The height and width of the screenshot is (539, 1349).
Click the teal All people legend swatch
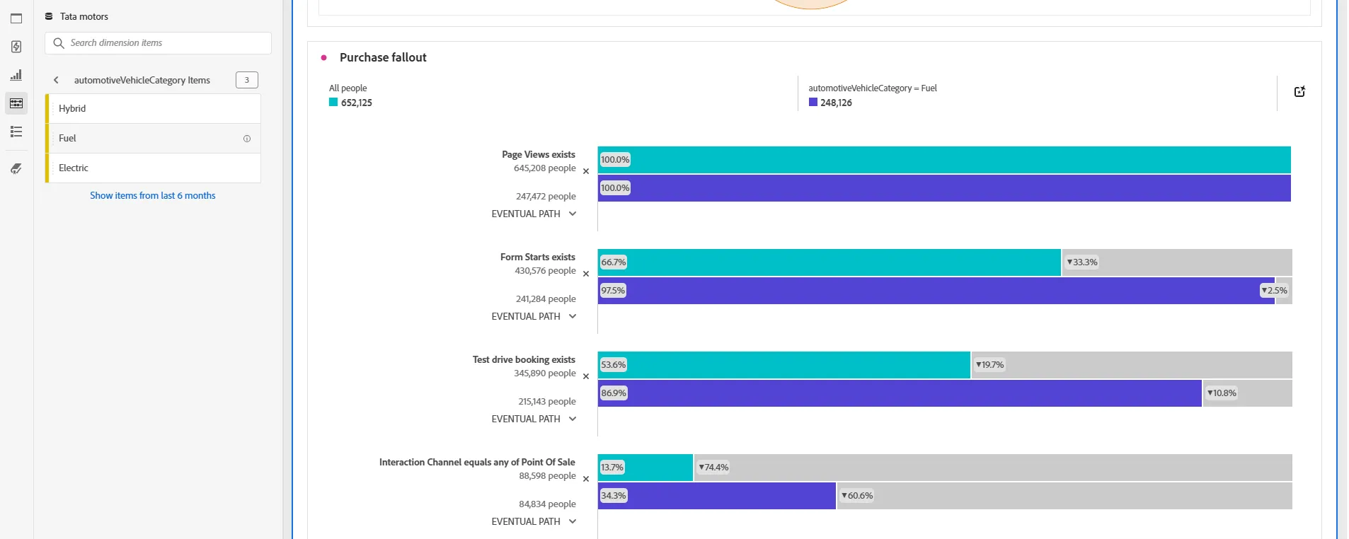click(333, 103)
